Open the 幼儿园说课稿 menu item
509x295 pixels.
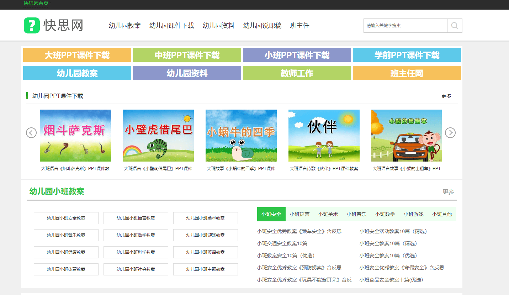[262, 25]
